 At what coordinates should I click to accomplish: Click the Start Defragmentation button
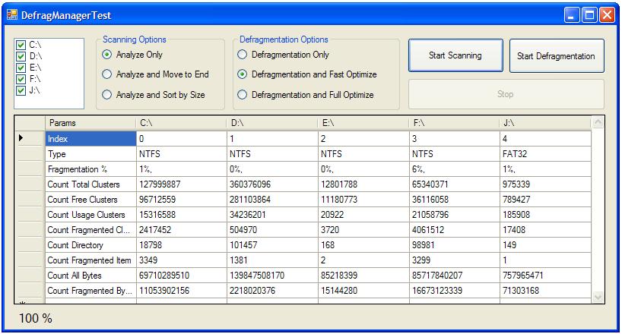[557, 56]
